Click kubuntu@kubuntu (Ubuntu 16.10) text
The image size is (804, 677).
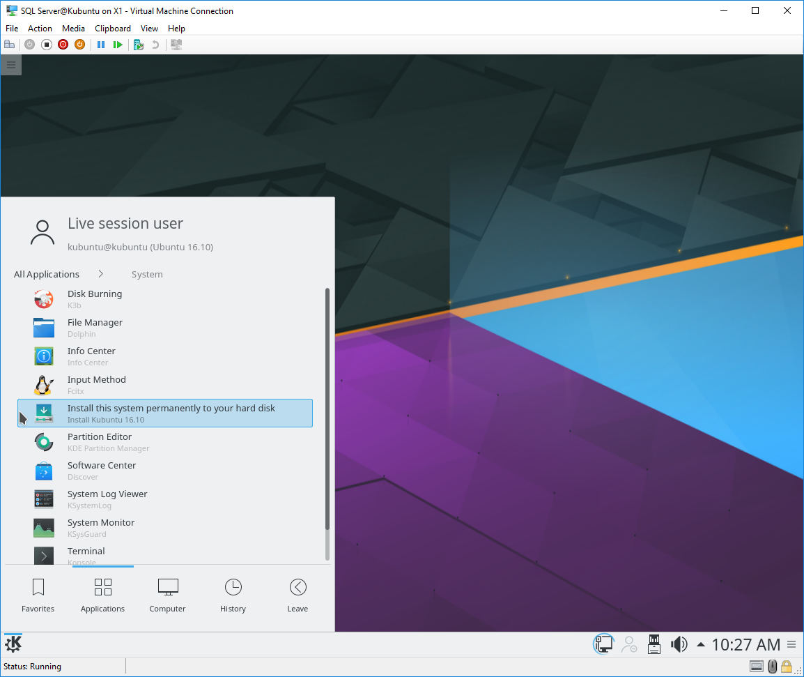tap(141, 247)
